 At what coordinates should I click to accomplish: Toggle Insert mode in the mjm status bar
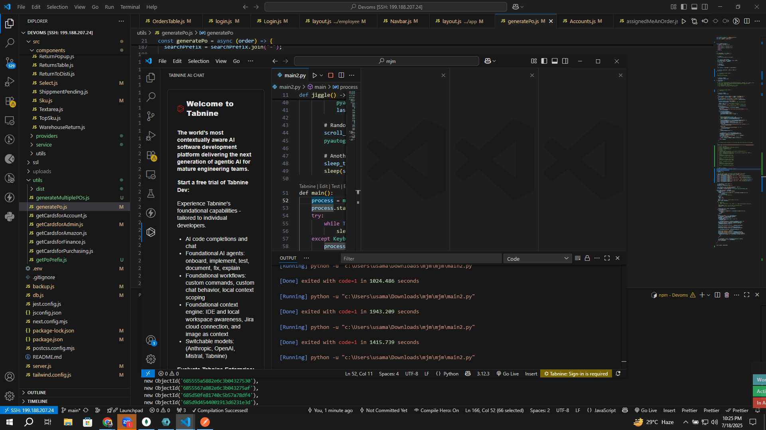[x=531, y=373]
